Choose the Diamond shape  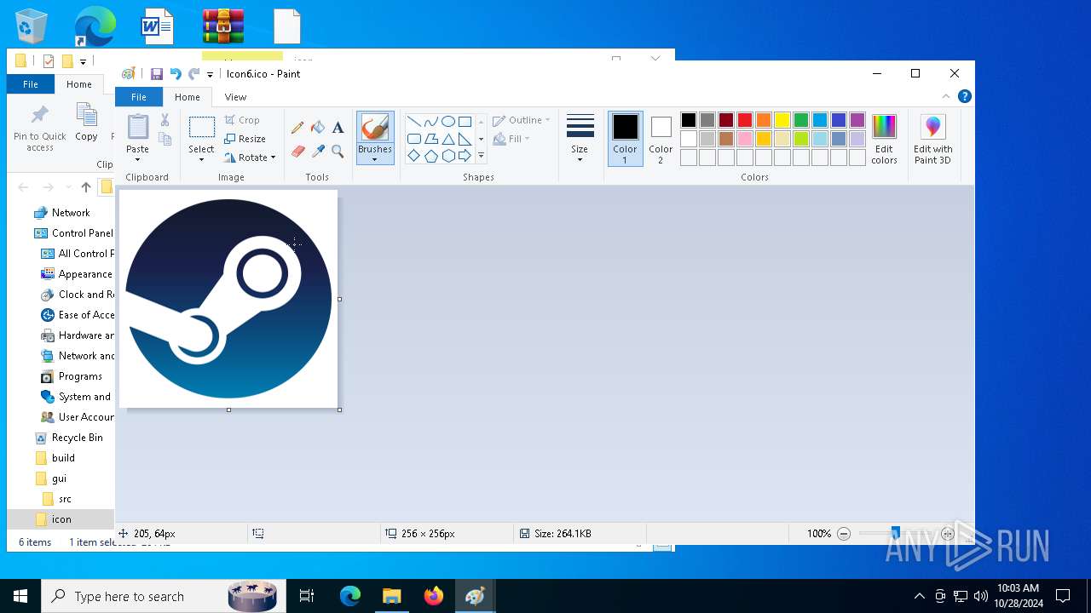click(x=413, y=156)
